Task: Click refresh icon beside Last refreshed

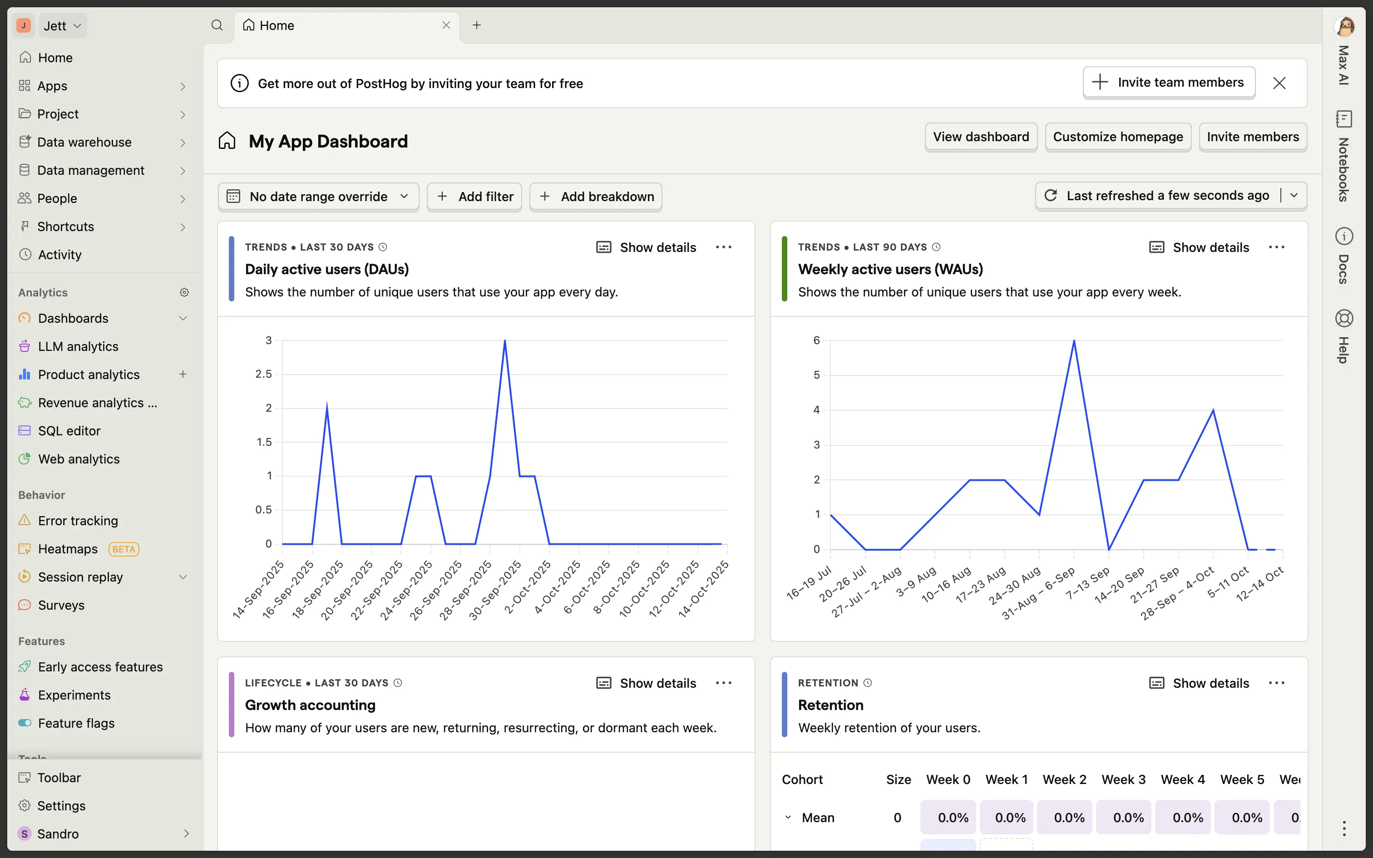Action: (x=1050, y=195)
